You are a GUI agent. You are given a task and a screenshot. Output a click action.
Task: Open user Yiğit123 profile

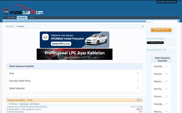(139, 109)
